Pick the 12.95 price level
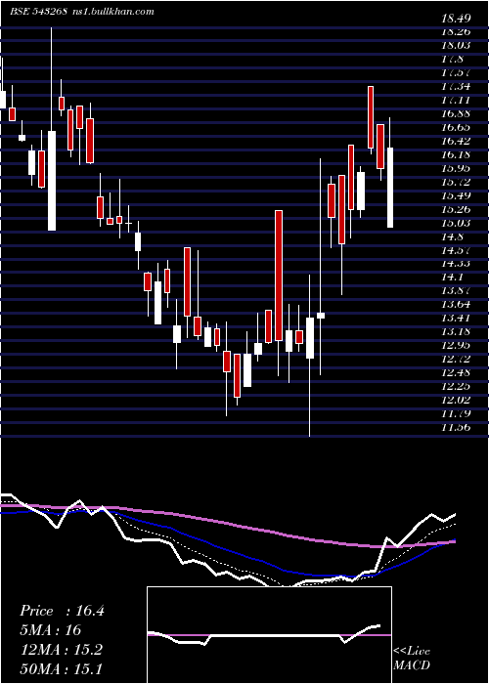 [x=456, y=345]
